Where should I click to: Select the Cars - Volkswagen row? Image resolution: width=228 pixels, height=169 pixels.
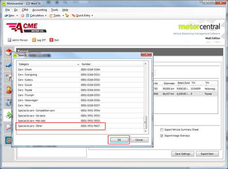tap(80, 100)
